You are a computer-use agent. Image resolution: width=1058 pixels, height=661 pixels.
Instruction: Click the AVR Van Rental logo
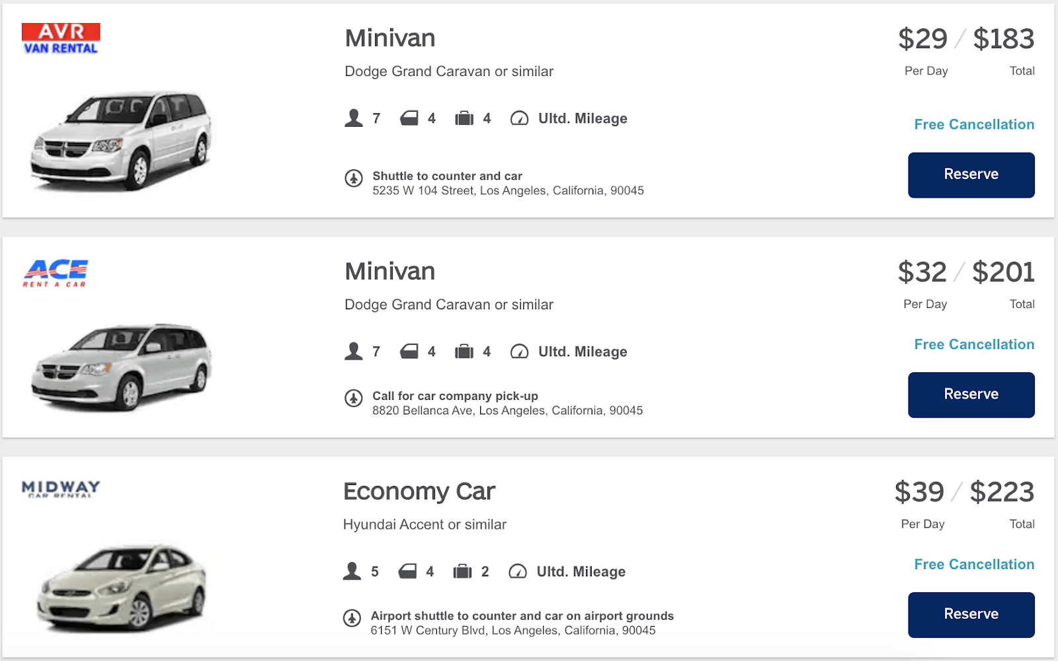(x=61, y=38)
